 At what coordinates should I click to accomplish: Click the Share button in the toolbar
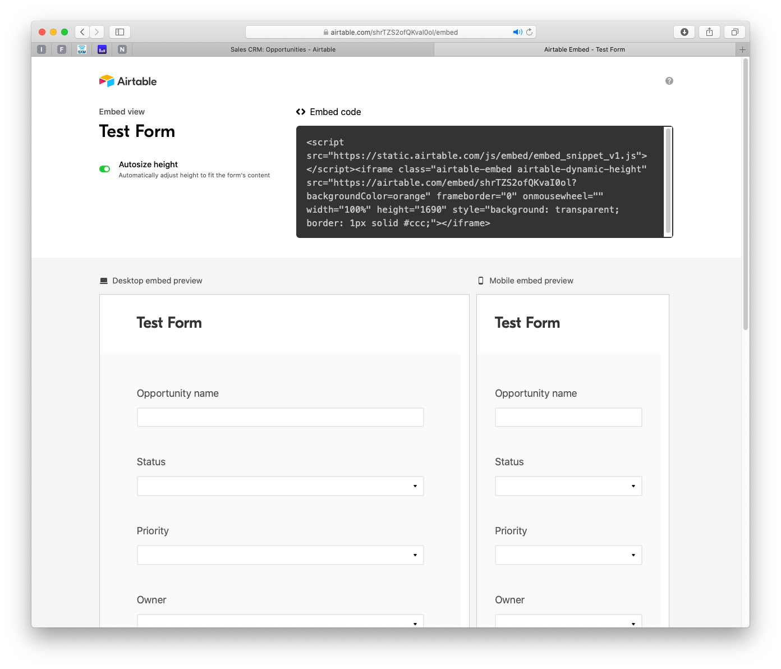click(x=709, y=32)
